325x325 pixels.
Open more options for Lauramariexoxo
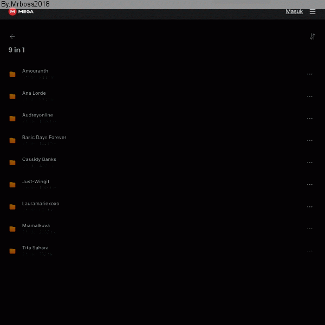tap(310, 207)
